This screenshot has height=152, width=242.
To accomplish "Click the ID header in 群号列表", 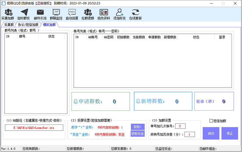I will 11,36.
